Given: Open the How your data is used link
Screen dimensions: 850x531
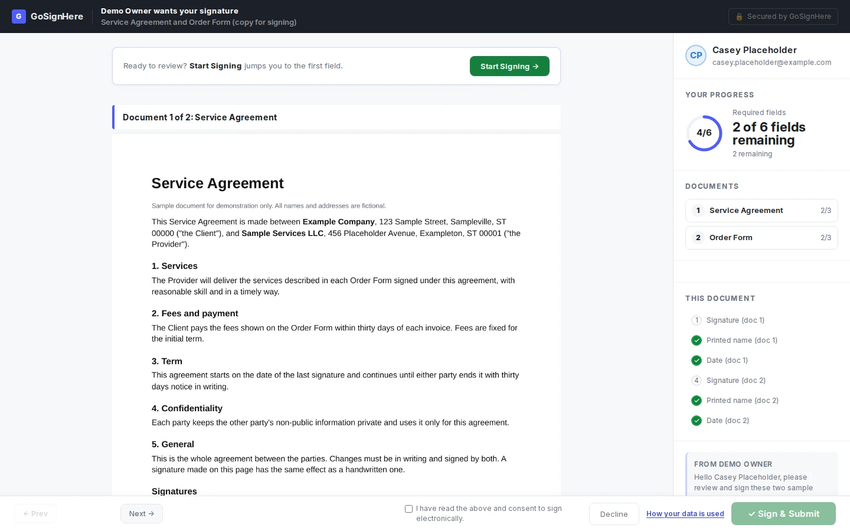Looking at the screenshot, I should pyautogui.click(x=685, y=514).
